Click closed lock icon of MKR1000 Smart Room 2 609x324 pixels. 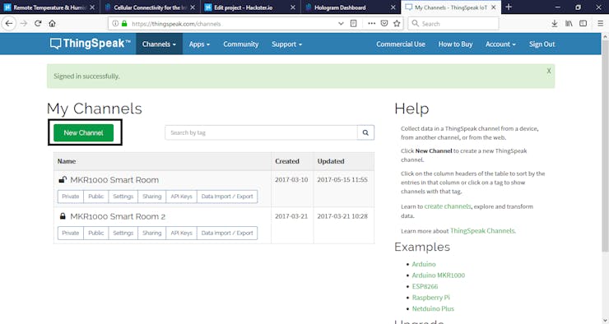pyautogui.click(x=63, y=216)
